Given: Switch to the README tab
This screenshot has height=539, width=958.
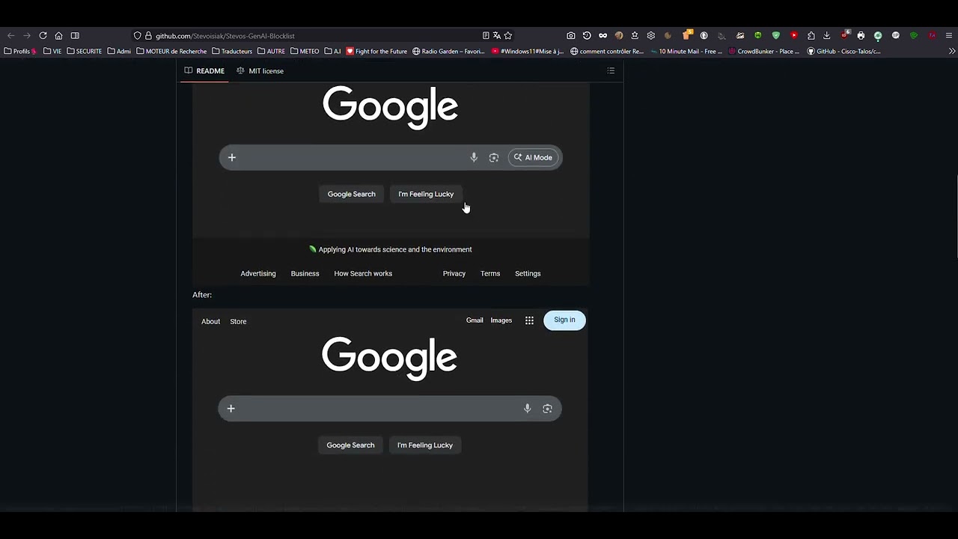Looking at the screenshot, I should 204,71.
